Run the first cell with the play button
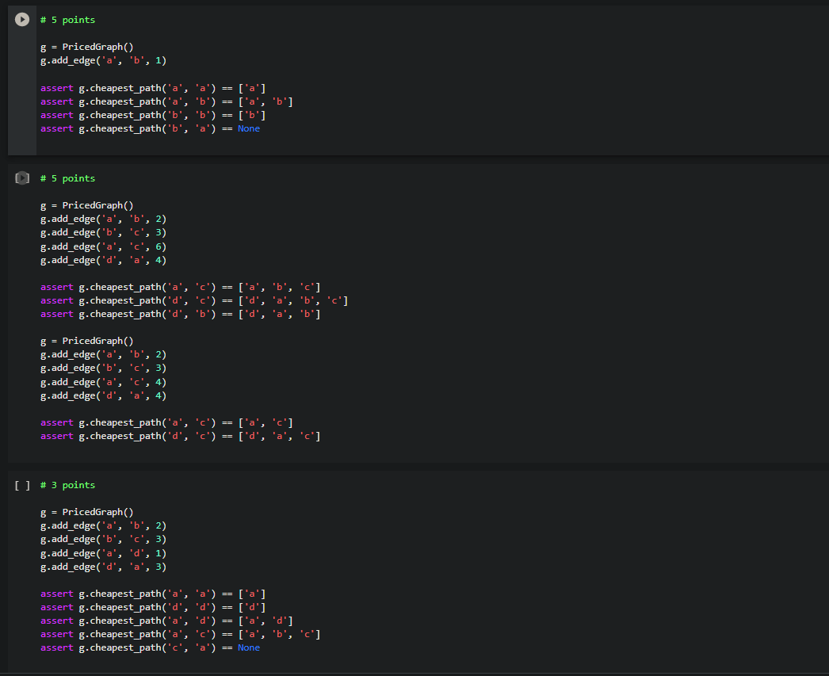This screenshot has width=829, height=676. click(x=22, y=20)
